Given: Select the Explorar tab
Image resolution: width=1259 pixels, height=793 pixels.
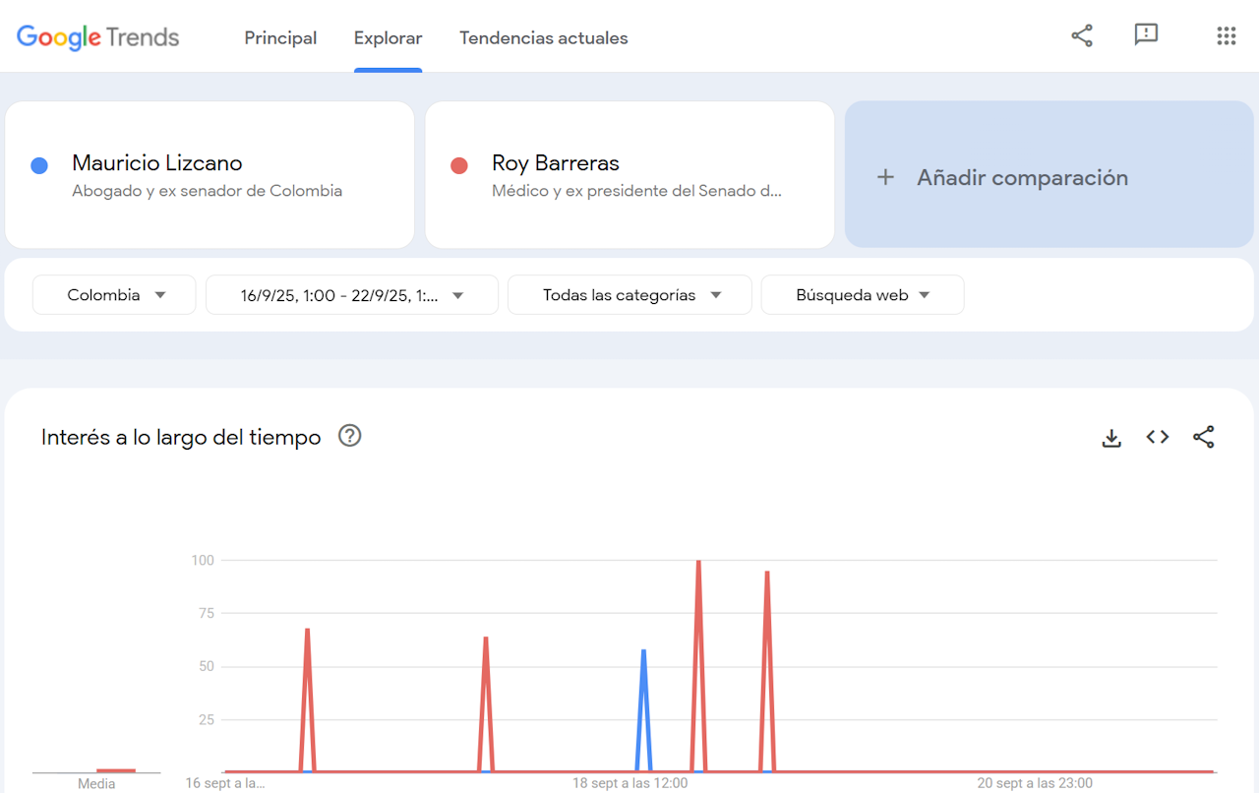Looking at the screenshot, I should click(x=388, y=38).
